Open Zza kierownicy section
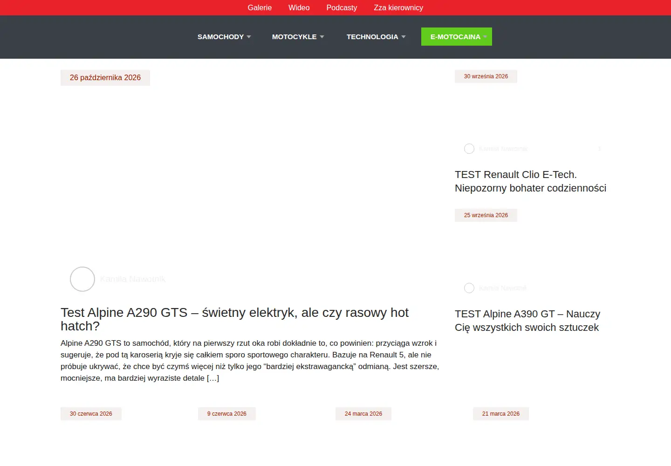This screenshot has width=671, height=466. coord(398,7)
